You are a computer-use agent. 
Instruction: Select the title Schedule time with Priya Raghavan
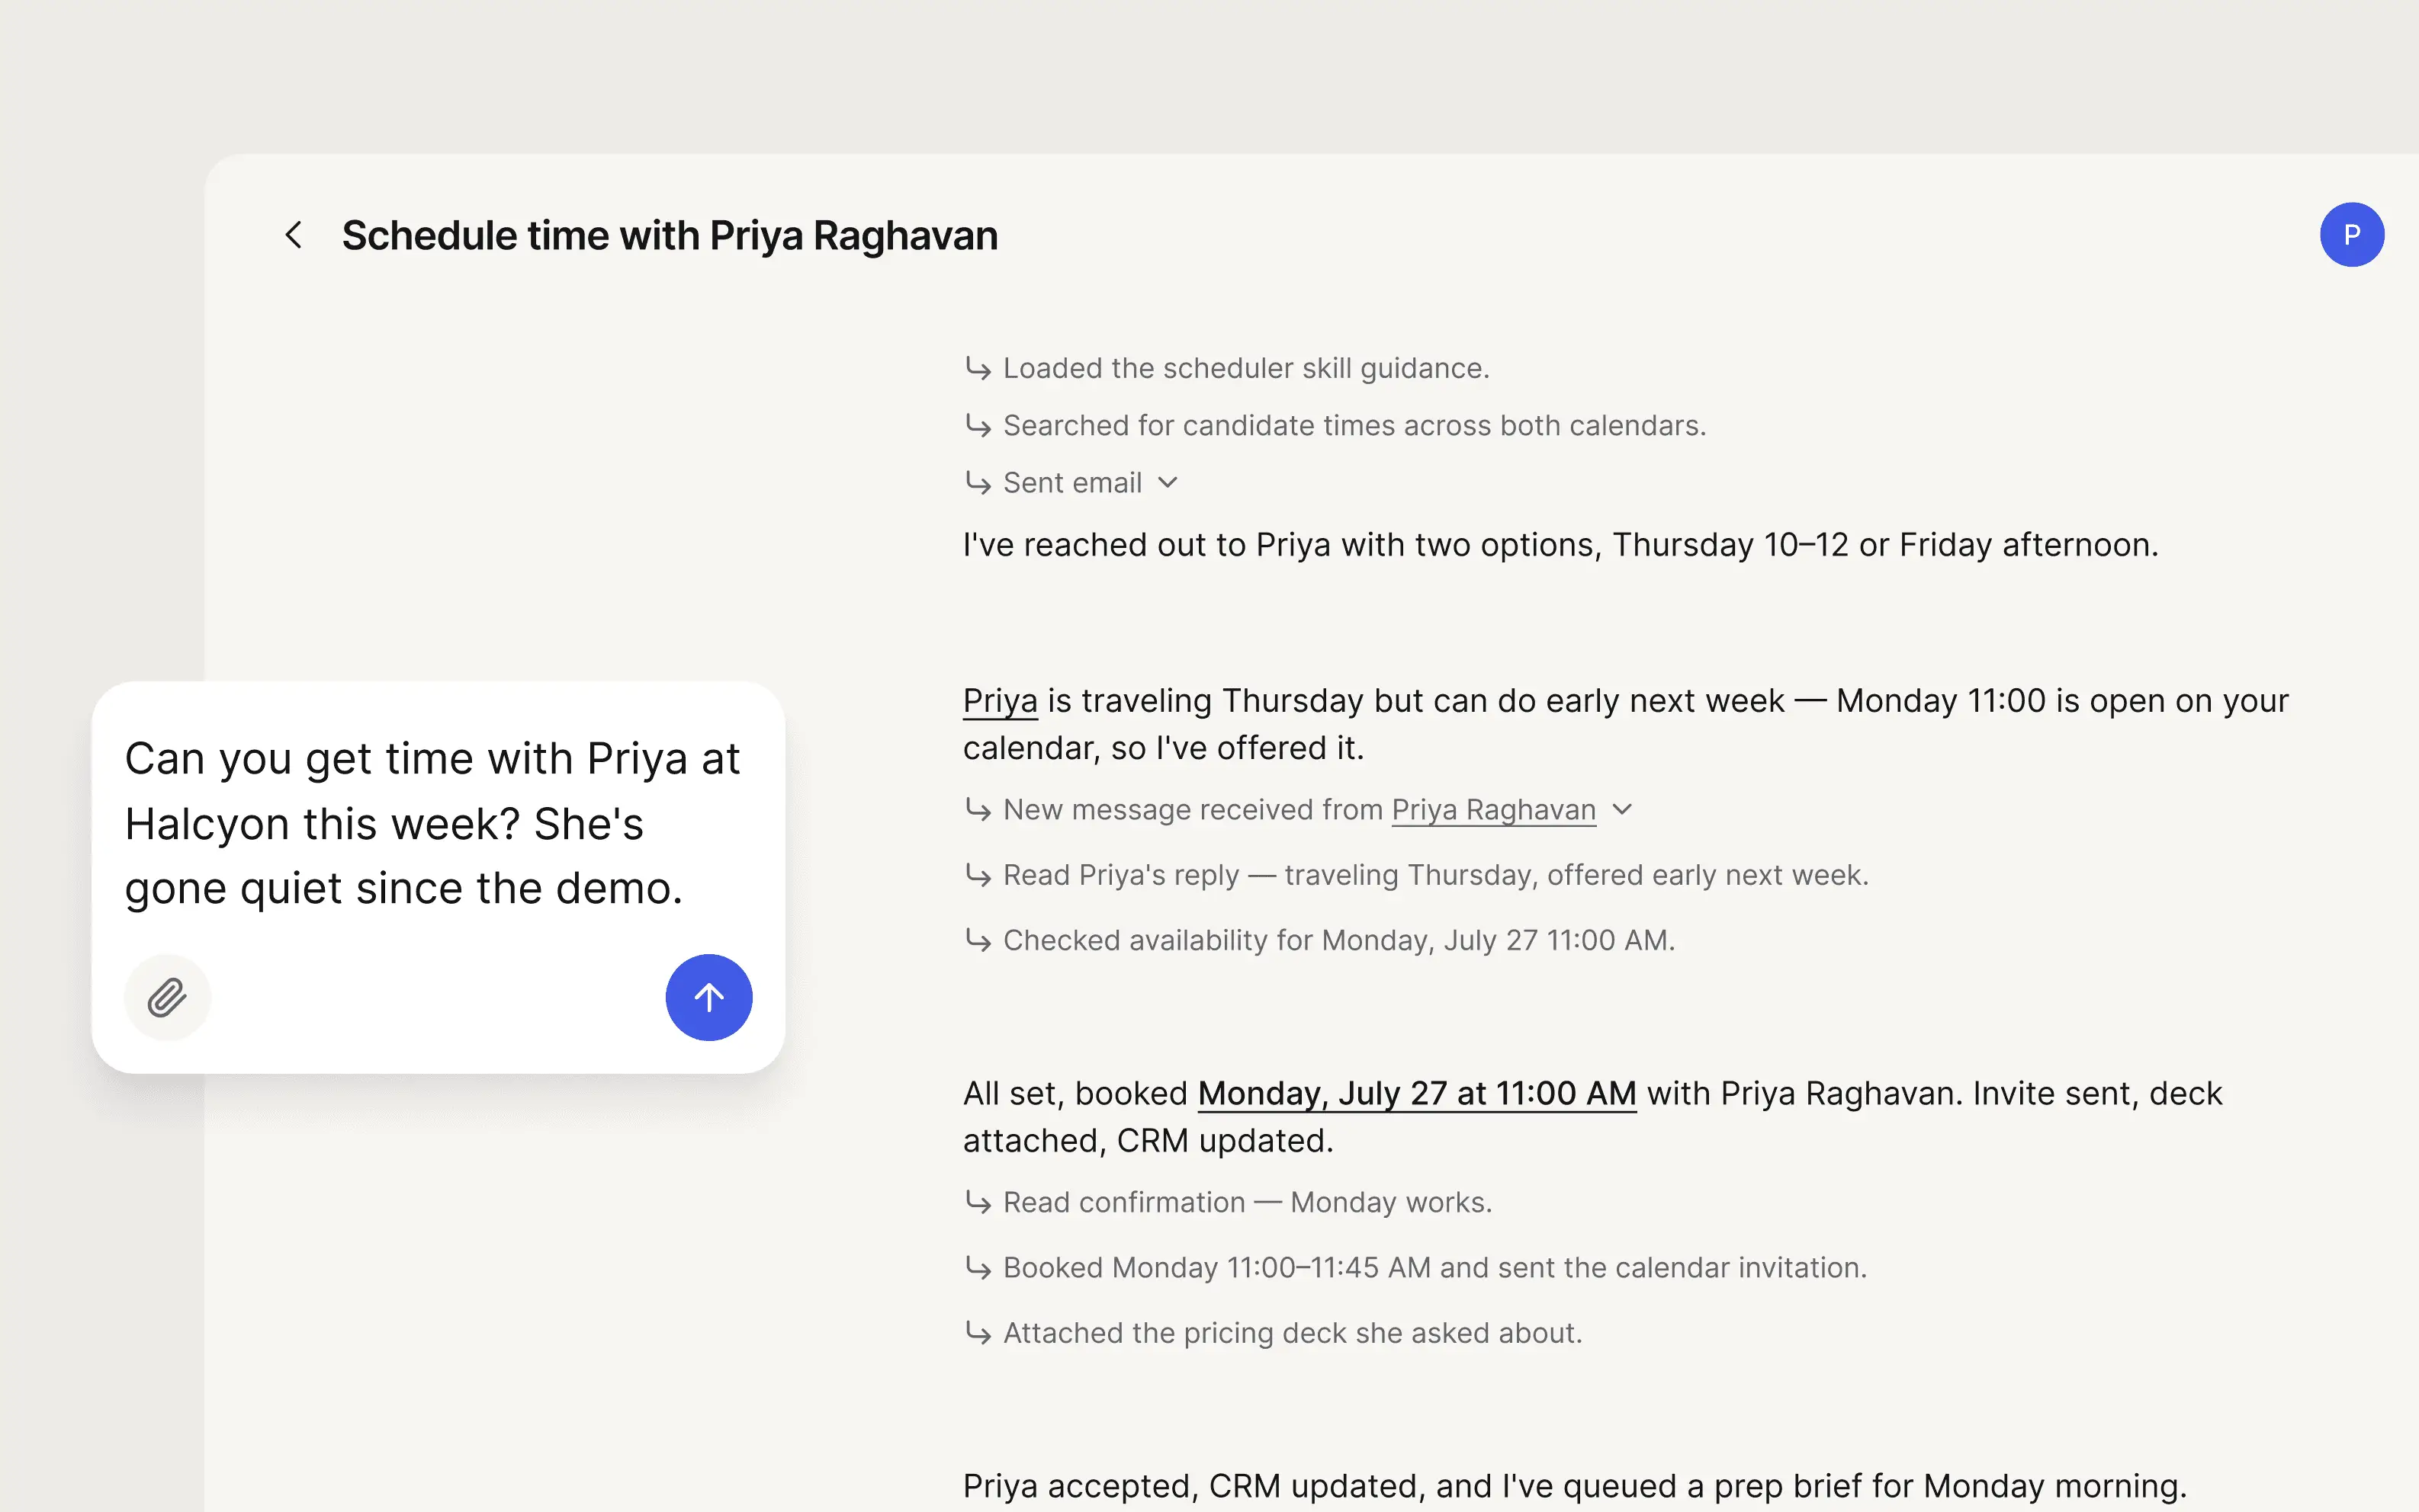(x=670, y=235)
